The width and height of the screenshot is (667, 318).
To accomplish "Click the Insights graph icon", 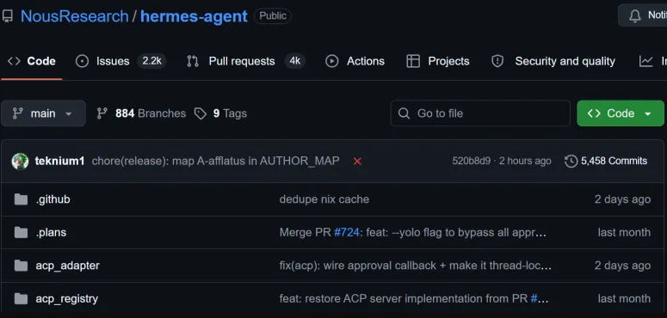I will click(x=645, y=61).
